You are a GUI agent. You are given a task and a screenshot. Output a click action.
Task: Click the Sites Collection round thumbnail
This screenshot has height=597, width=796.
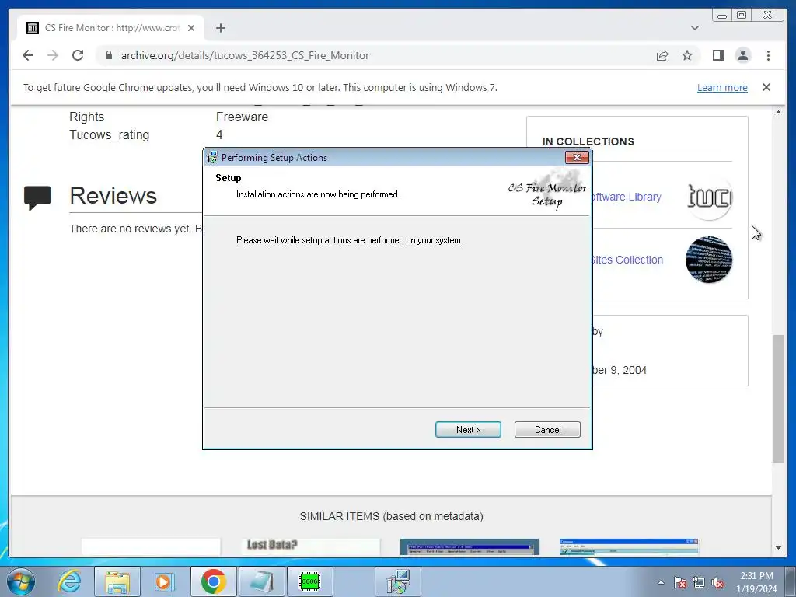[709, 260]
